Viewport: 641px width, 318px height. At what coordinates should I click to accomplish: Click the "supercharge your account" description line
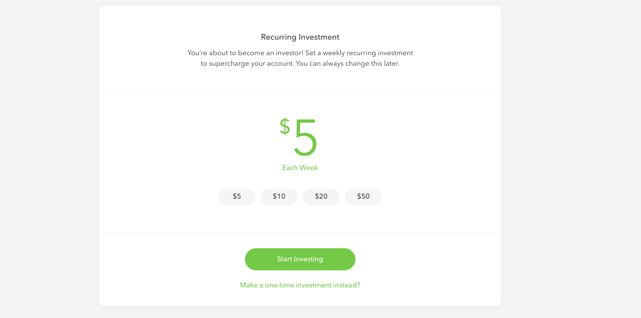300,64
